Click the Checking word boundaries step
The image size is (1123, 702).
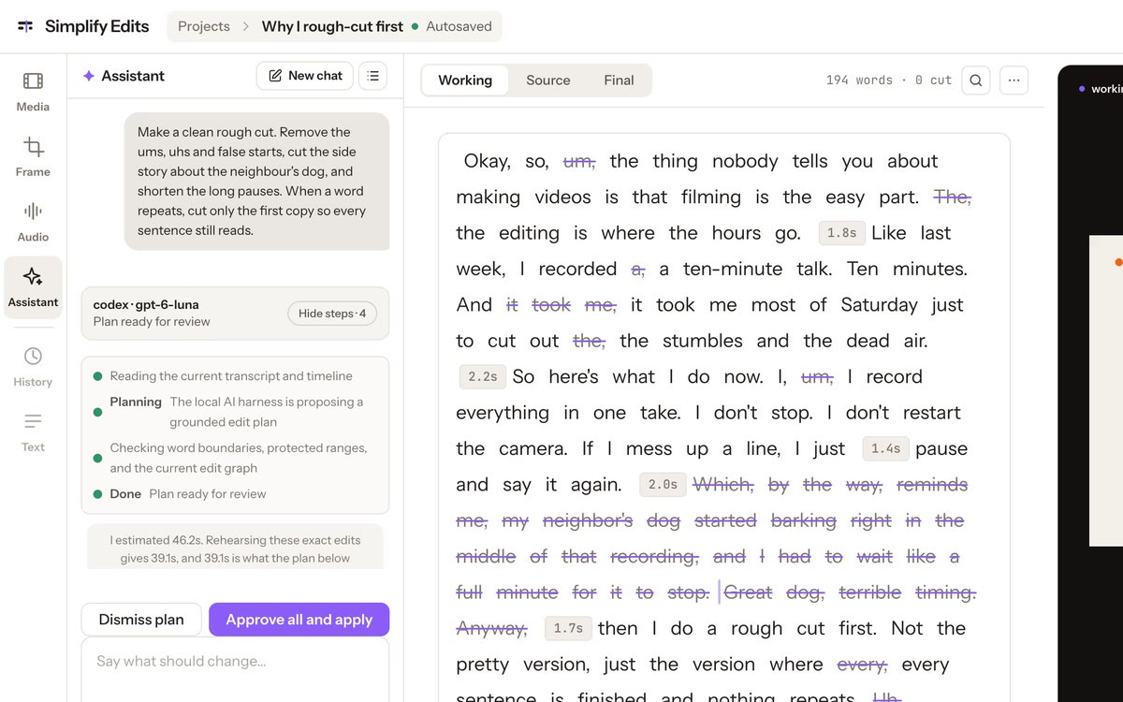[x=235, y=458]
